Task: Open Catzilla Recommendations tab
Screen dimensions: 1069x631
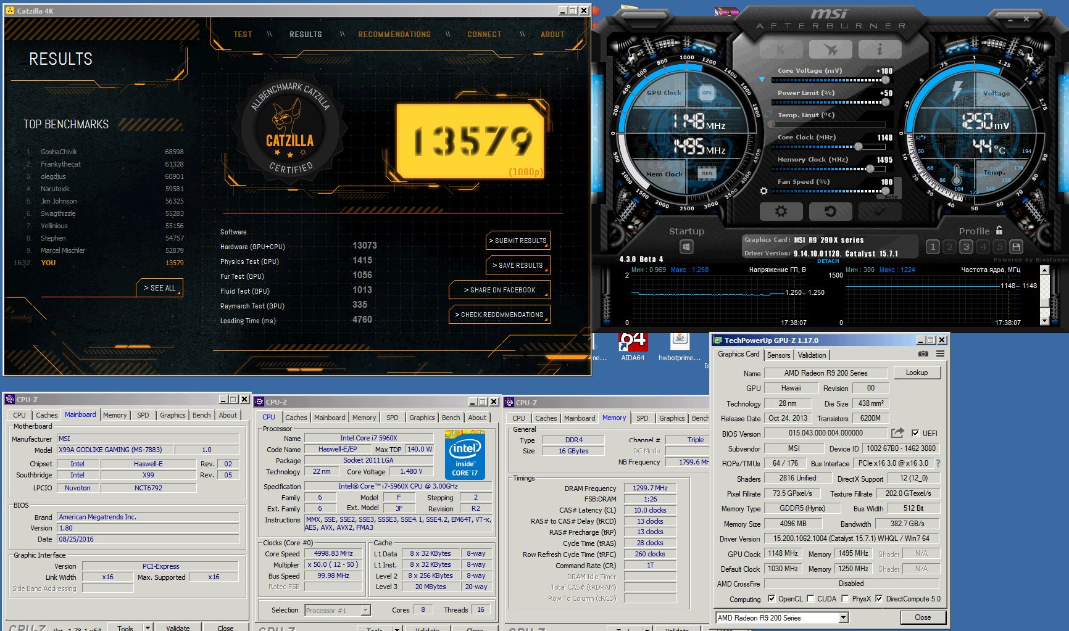Action: coord(394,35)
